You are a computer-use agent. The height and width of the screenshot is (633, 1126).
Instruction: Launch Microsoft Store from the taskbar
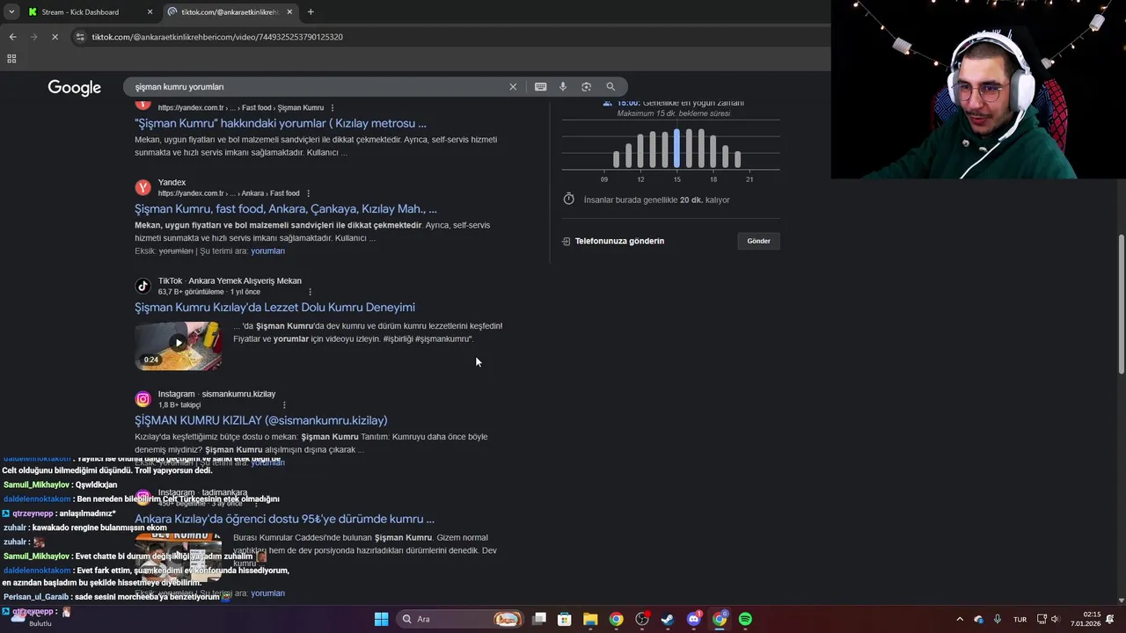[565, 619]
